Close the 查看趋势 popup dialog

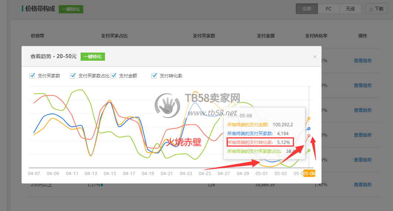pyautogui.click(x=315, y=57)
